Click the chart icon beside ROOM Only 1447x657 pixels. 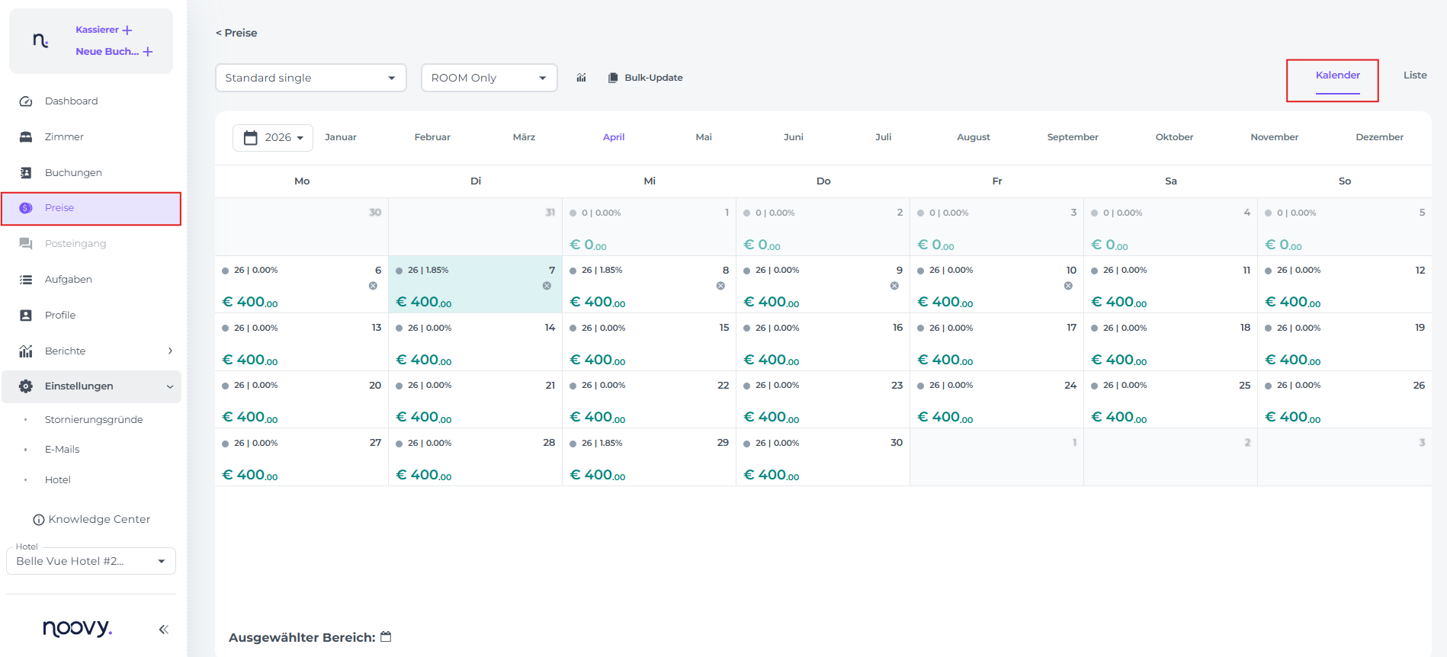pos(581,78)
